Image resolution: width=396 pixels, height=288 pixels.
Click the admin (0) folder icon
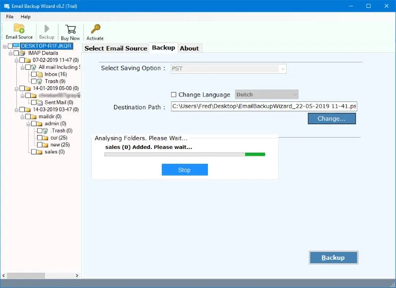40,124
